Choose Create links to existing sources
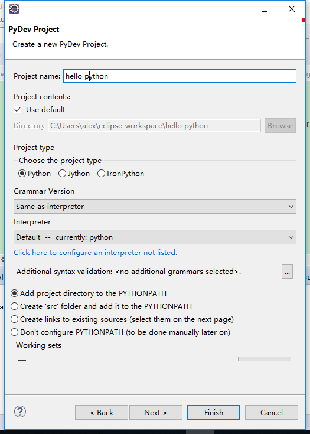Image resolution: width=310 pixels, height=434 pixels. tap(14, 319)
